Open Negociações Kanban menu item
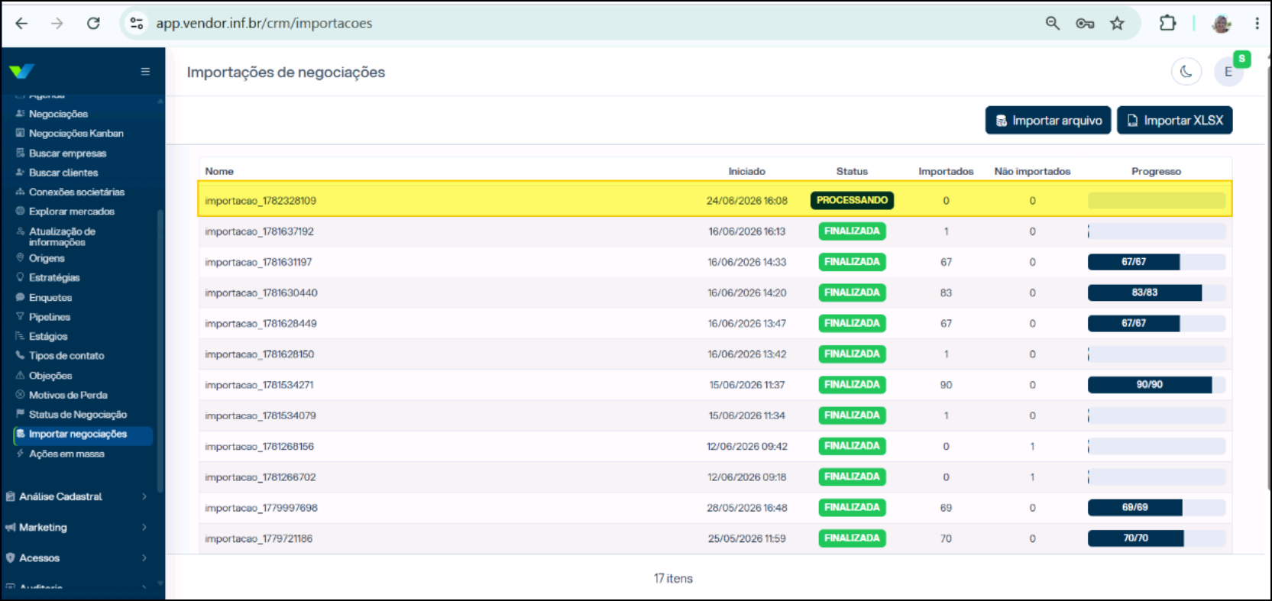1272x601 pixels. [76, 133]
